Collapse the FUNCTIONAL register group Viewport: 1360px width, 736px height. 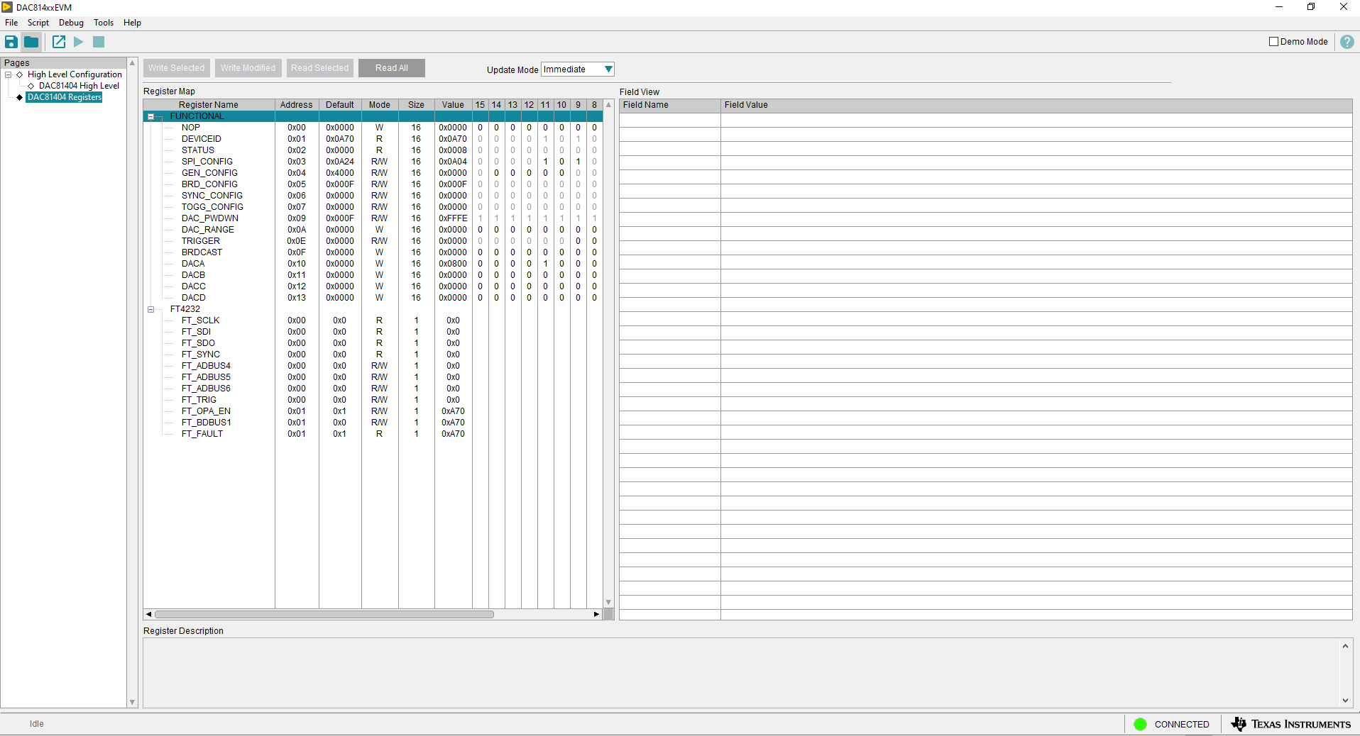150,116
